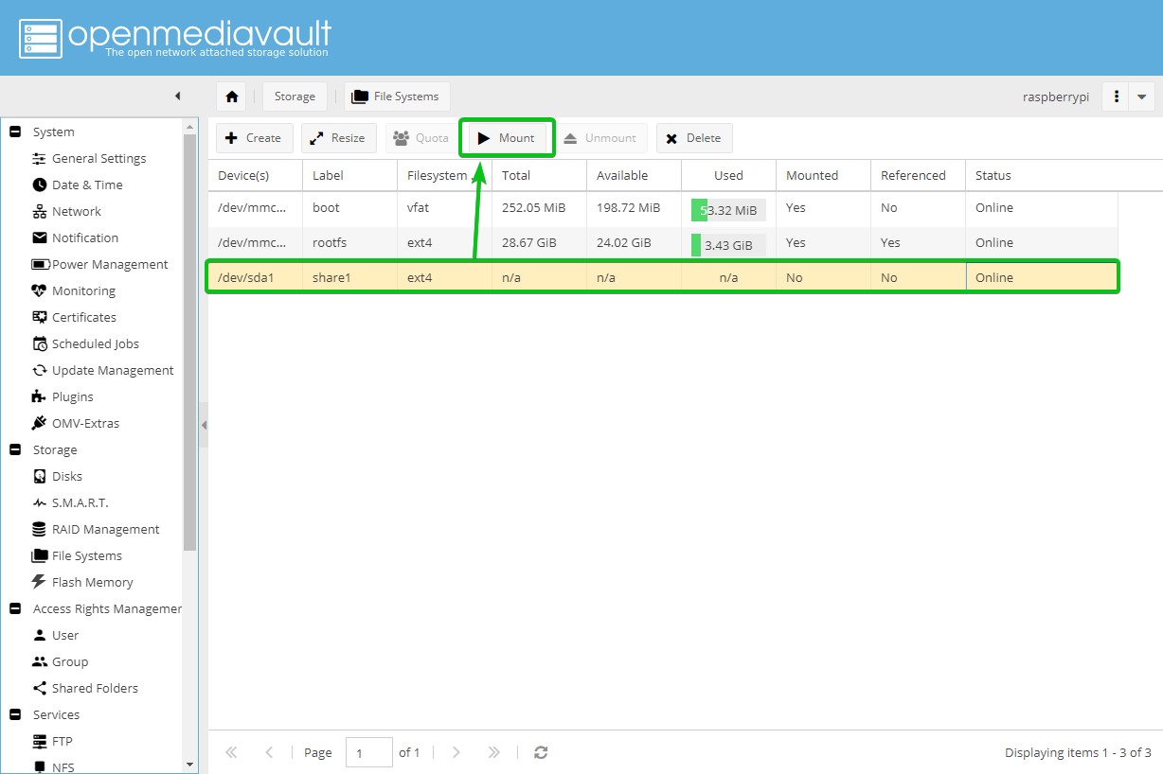Click the boot usage bar
Image resolution: width=1163 pixels, height=774 pixels.
coord(728,210)
